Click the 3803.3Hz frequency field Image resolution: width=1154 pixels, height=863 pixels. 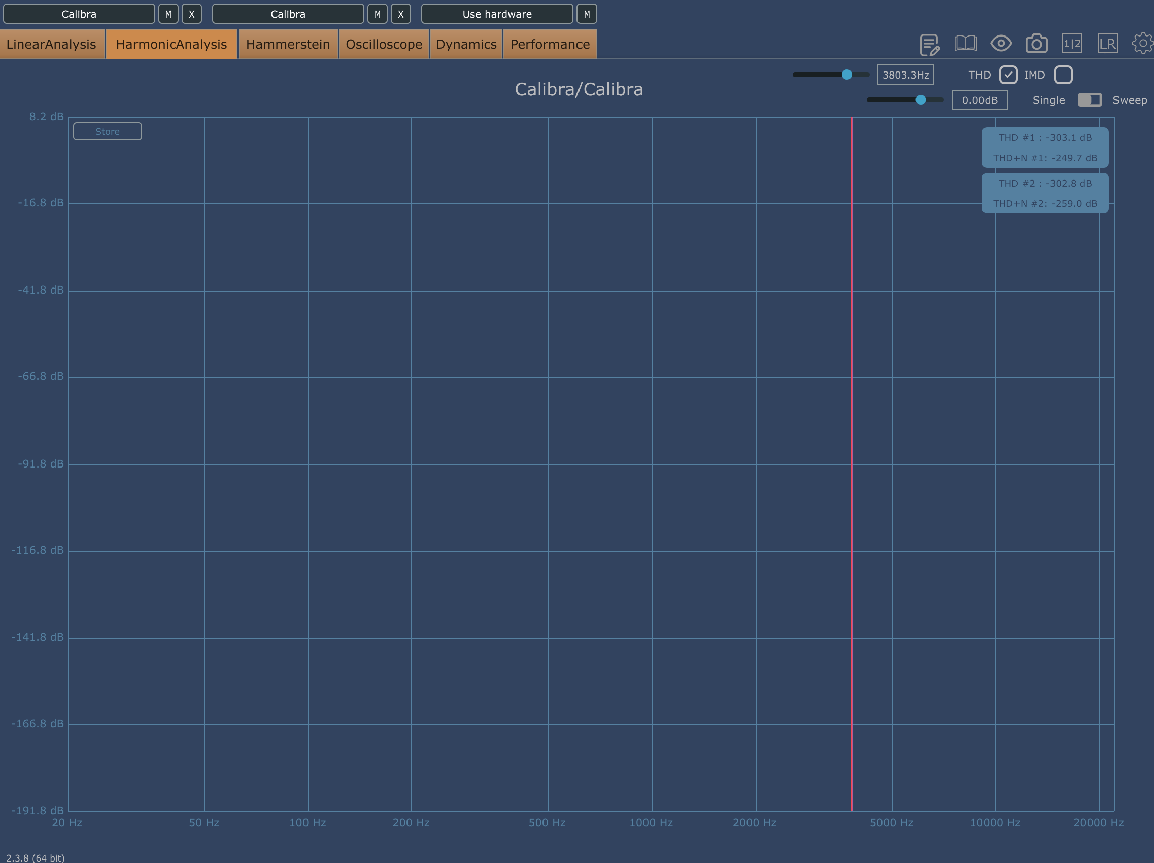[906, 75]
